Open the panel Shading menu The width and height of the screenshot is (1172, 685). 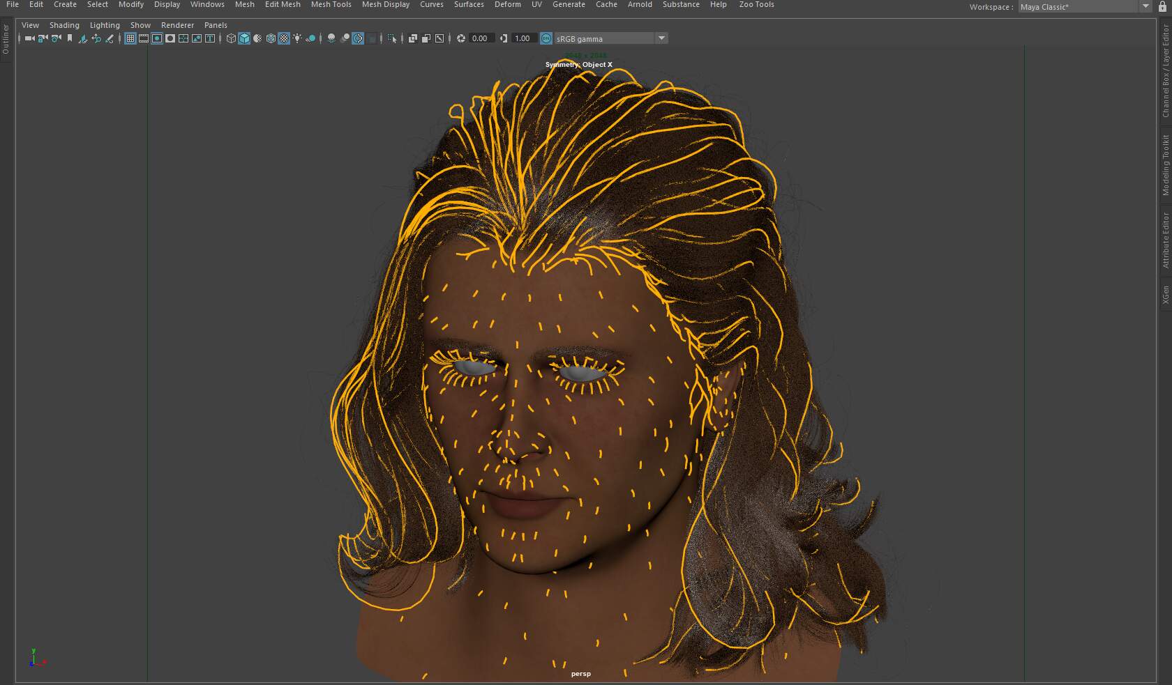(x=64, y=25)
